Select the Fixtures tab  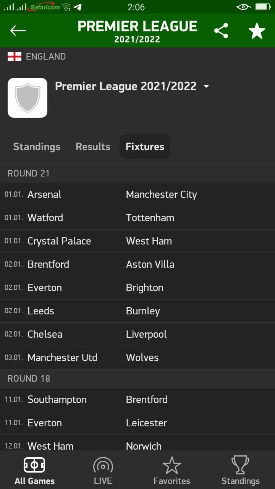pos(145,147)
